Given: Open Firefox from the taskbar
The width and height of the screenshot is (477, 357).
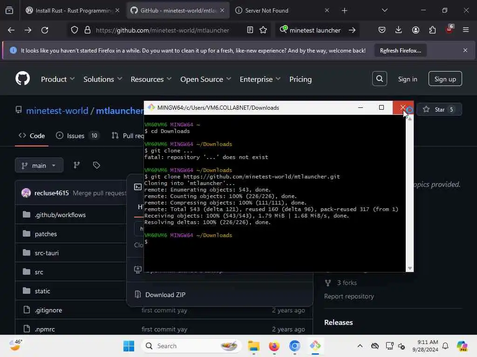Looking at the screenshot, I should [274, 346].
